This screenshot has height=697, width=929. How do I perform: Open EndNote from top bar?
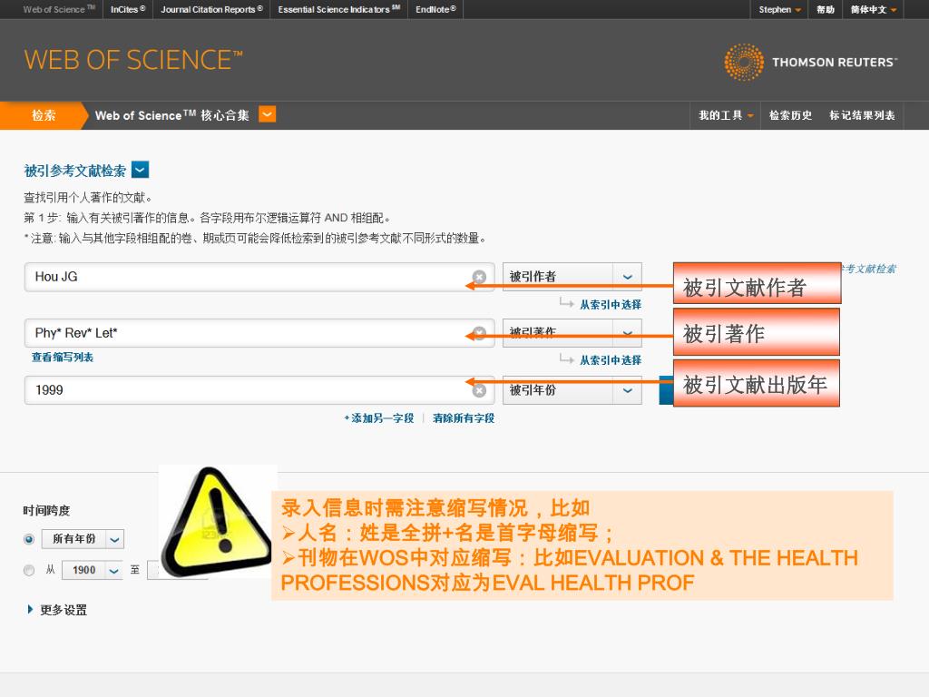[435, 9]
